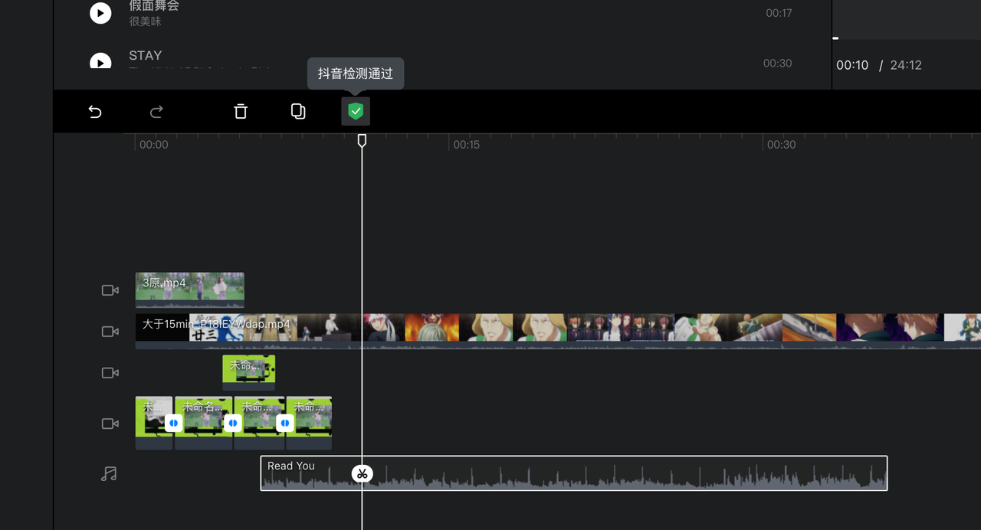981x530 pixels.
Task: Click the STAY duration 00:30
Action: tap(778, 64)
